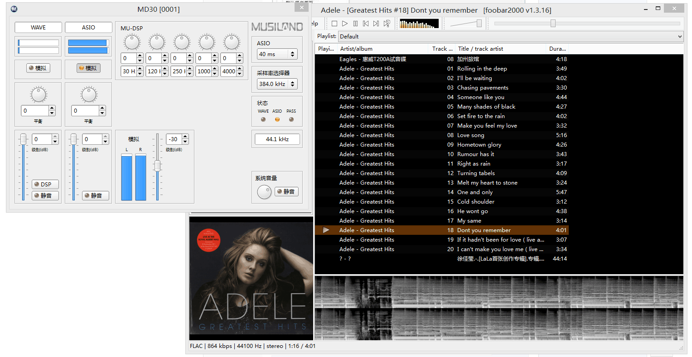Open the Playlist Default dropdown
This screenshot has height=357, width=692.
(510, 37)
